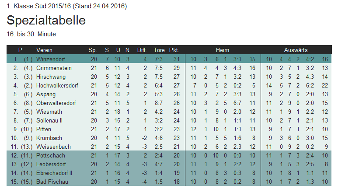
Task: Select Pitten in the standings
Action: tap(44, 129)
